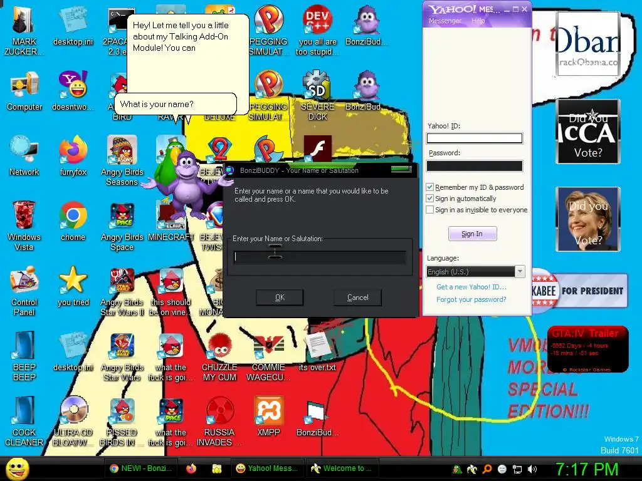
Task: Click the Sign In button
Action: click(472, 234)
